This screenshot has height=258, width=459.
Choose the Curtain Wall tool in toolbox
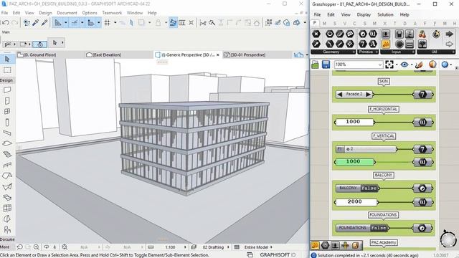pos(7,209)
